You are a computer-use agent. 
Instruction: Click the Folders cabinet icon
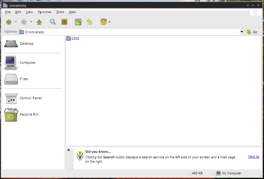pyautogui.click(x=64, y=22)
